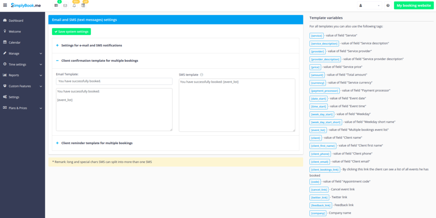
Task: Click the help question mark icon
Action: coord(387,6)
